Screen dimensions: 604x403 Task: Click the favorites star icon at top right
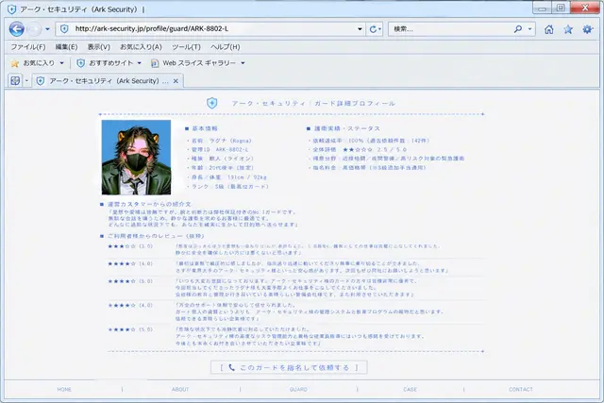point(568,29)
